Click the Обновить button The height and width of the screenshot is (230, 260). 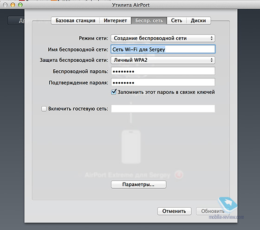pyautogui.click(x=213, y=211)
